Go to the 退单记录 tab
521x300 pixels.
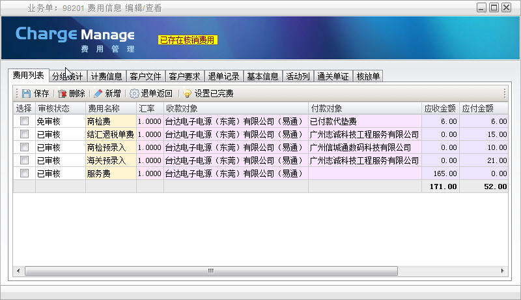223,76
